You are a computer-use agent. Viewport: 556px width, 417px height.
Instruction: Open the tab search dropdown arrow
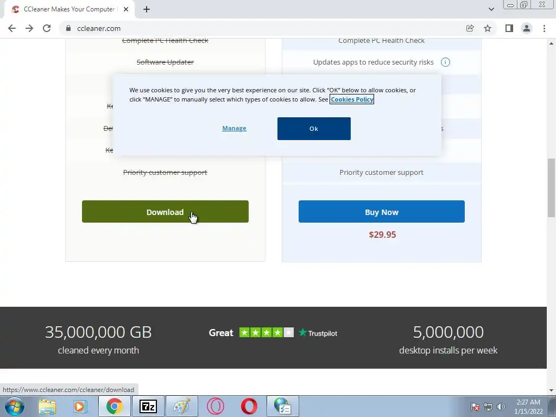click(491, 9)
